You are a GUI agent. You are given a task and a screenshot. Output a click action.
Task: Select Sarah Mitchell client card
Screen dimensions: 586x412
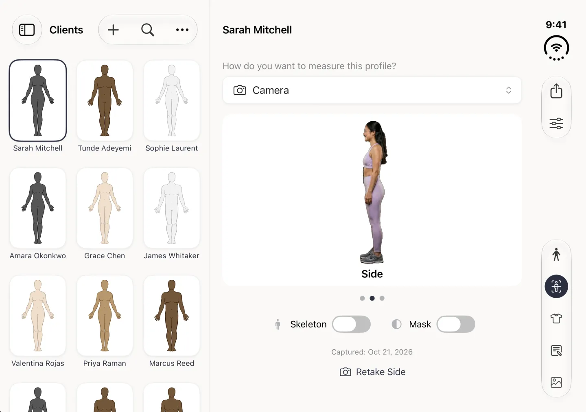[x=38, y=107]
